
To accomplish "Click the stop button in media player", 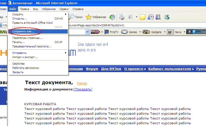I will [x=189, y=32].
